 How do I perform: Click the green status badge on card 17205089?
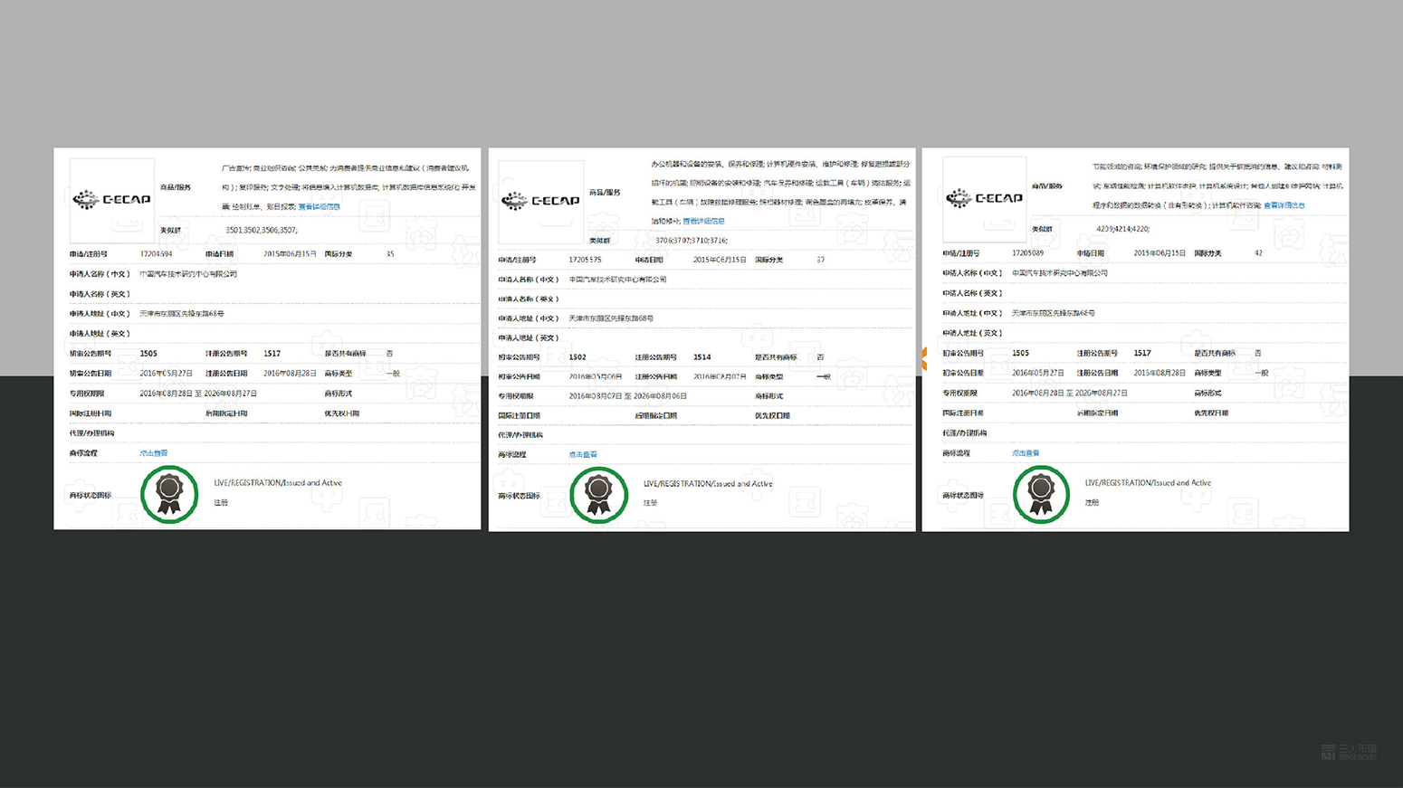[x=1041, y=494]
